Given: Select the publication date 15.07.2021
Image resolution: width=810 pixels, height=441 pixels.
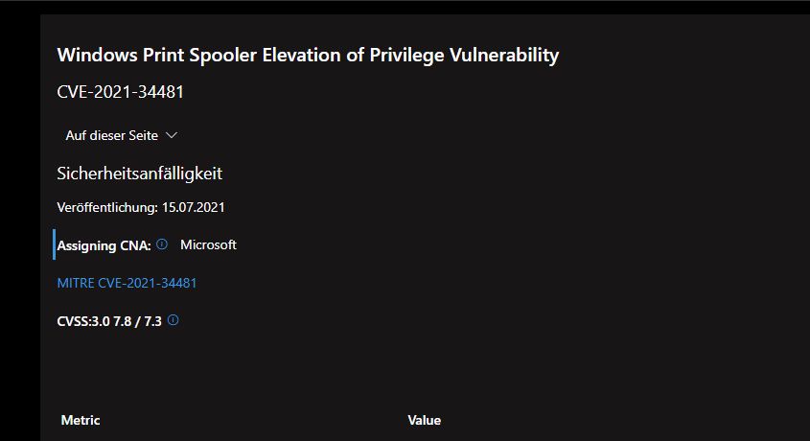Looking at the screenshot, I should (x=194, y=208).
